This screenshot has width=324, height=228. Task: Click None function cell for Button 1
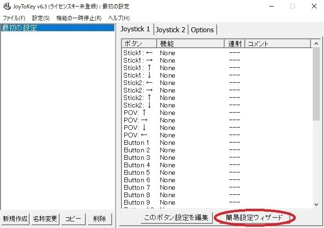[x=167, y=142]
